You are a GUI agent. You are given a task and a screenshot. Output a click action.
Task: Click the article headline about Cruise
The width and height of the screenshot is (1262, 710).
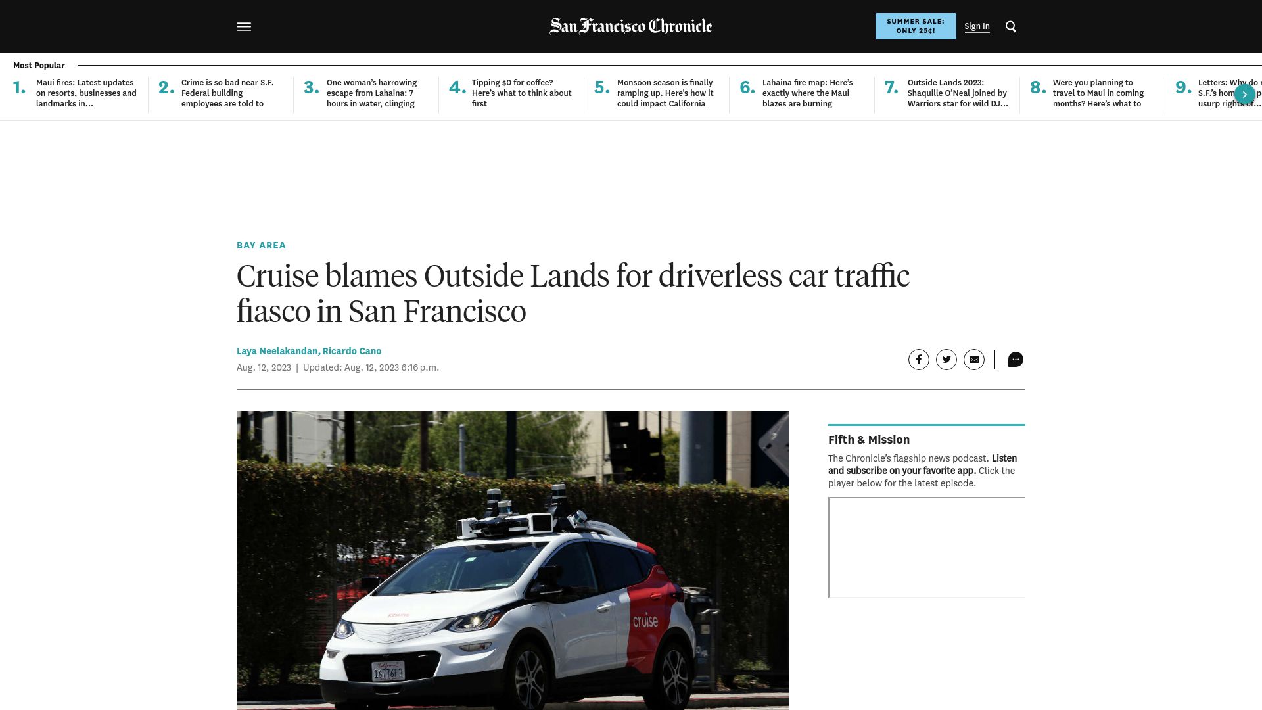tap(573, 294)
